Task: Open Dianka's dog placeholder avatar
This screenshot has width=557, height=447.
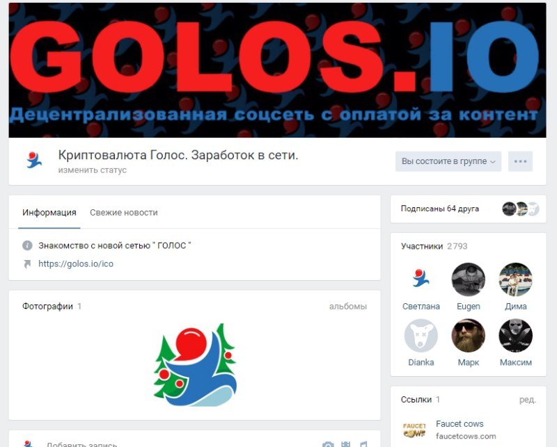Action: pyautogui.click(x=421, y=336)
